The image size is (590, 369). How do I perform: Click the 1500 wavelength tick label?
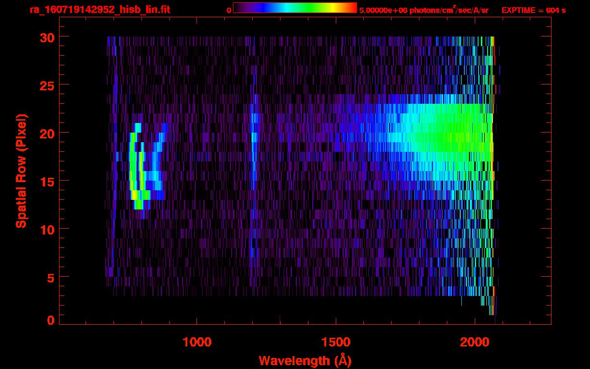(x=336, y=342)
